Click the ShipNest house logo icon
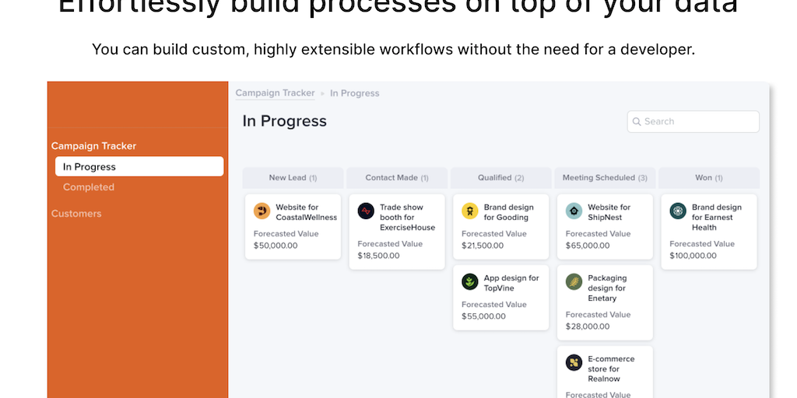Image resolution: width=797 pixels, height=398 pixels. (574, 211)
